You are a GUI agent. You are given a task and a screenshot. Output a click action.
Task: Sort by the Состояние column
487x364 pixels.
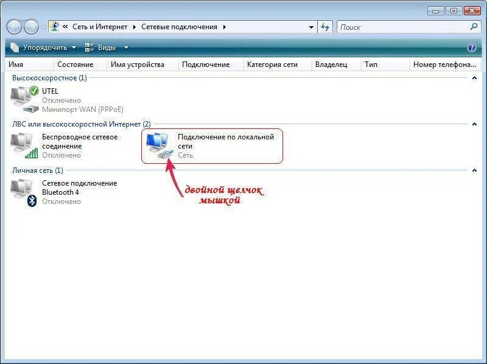pos(80,65)
